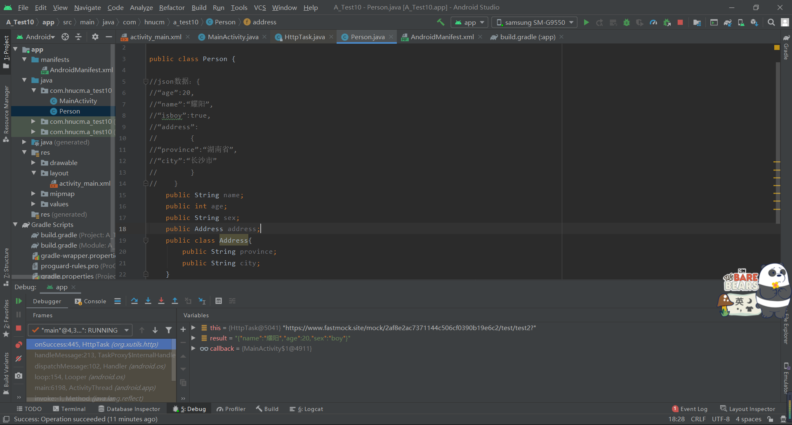Add new watch with plus icon
This screenshot has width=792, height=425.
183,329
